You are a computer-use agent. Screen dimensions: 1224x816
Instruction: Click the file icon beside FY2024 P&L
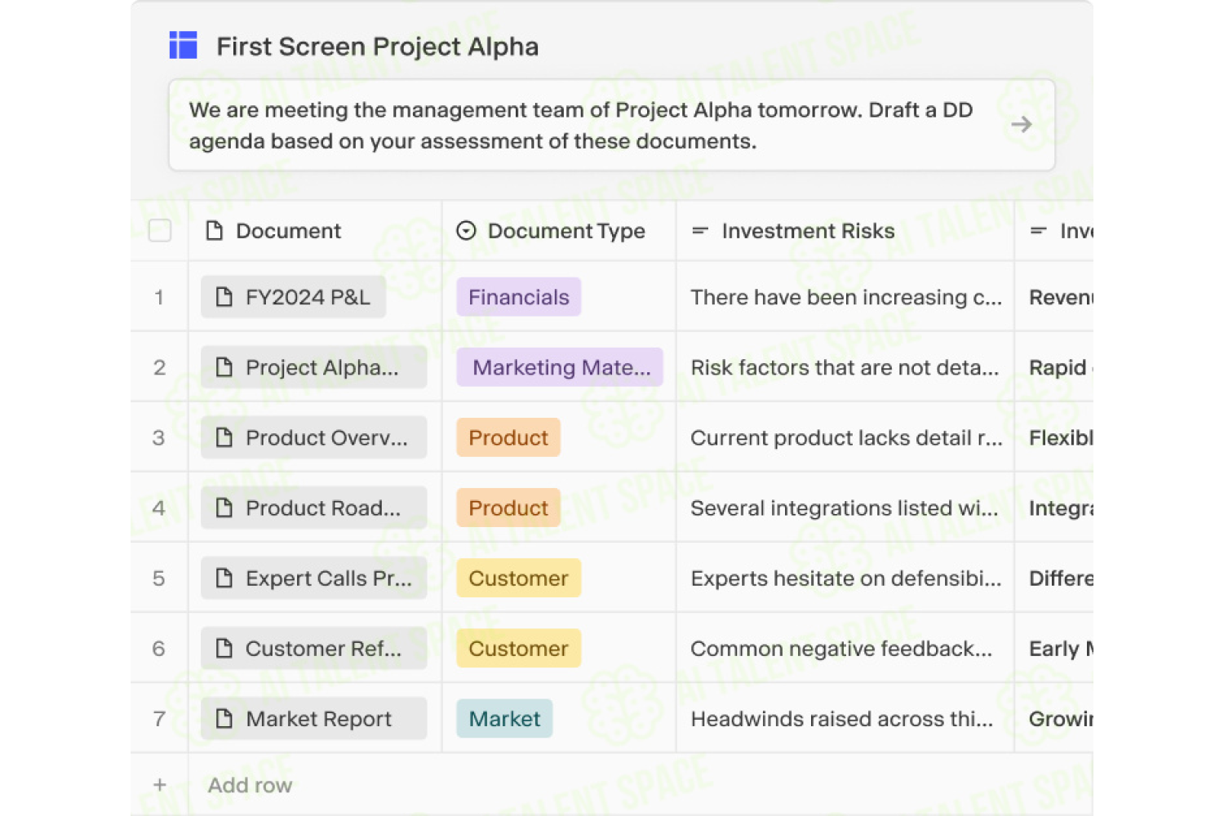click(x=224, y=297)
